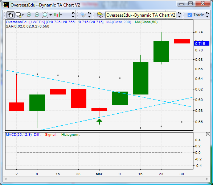Click the horizontal scrollbar left arrow

[x=6, y=179]
